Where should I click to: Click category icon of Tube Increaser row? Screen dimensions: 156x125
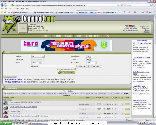6,103
